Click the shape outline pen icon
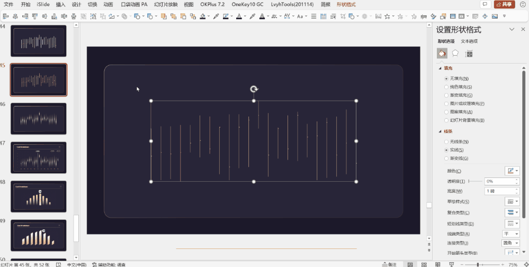 226,16
